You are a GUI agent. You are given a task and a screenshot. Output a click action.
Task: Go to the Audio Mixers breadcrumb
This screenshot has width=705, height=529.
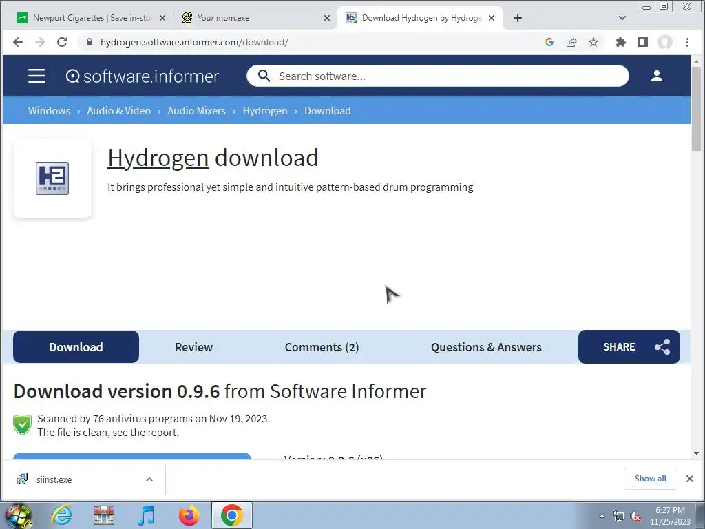[196, 111]
